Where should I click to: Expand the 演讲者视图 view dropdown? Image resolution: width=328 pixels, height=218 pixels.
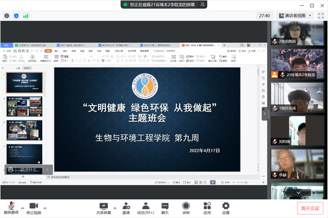coord(295,16)
